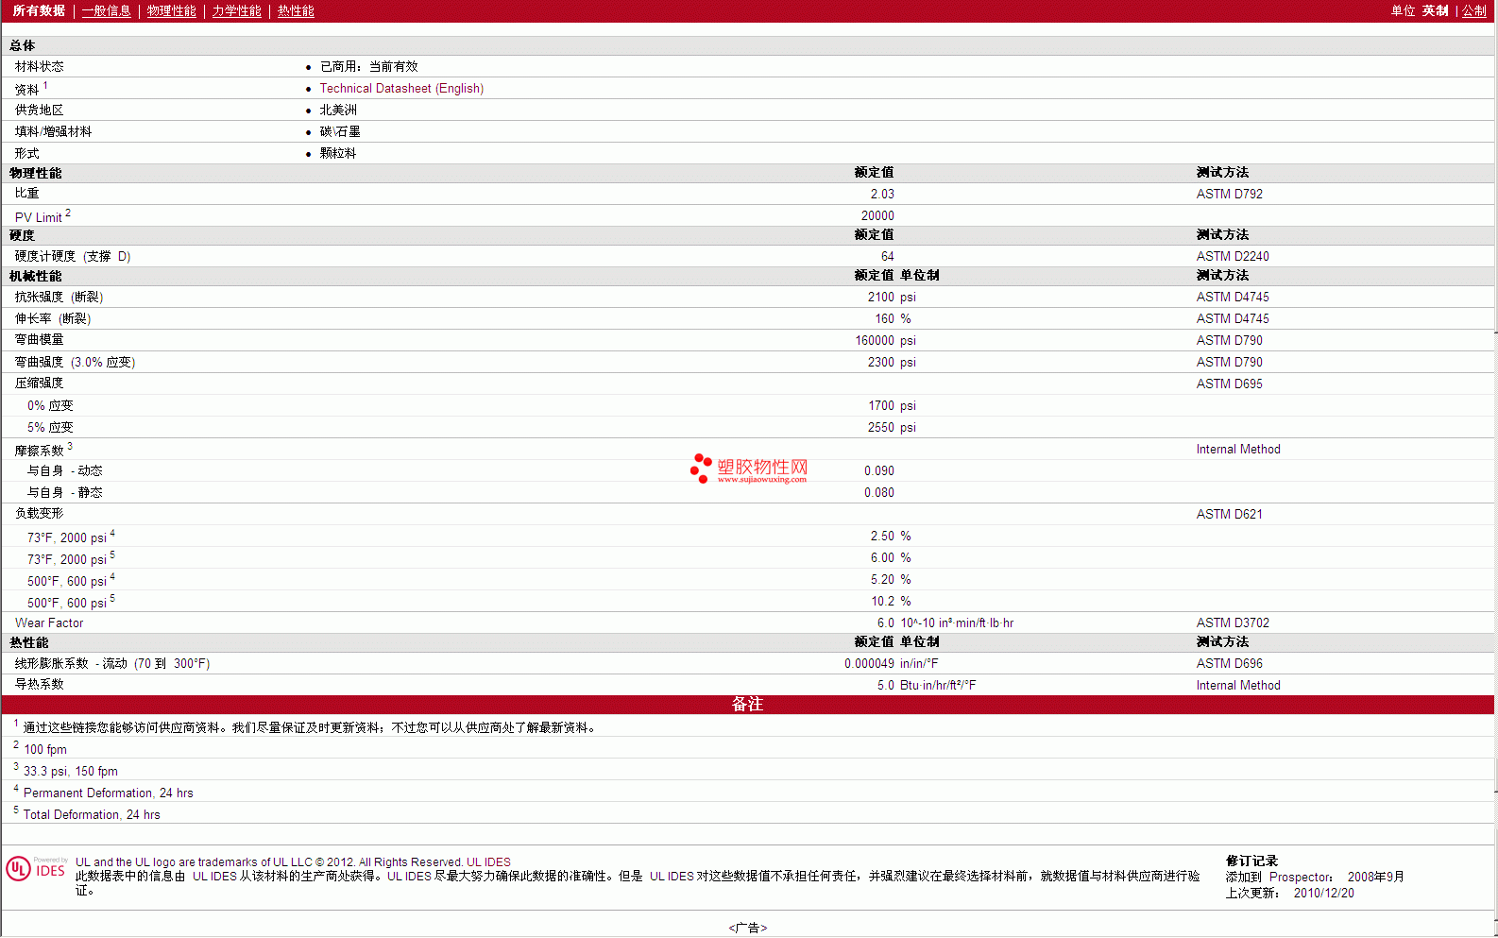Click the 160000 psi flexural modulus value
This screenshot has height=938, width=1498.
pyautogui.click(x=885, y=340)
